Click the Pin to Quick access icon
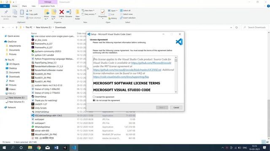Screen dimensions: 270x151 point(6,12)
